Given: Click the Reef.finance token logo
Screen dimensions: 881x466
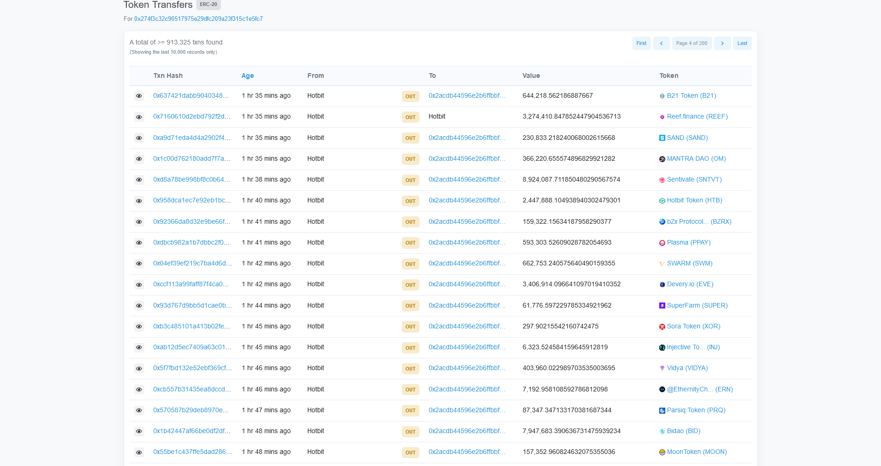Looking at the screenshot, I should tap(662, 117).
